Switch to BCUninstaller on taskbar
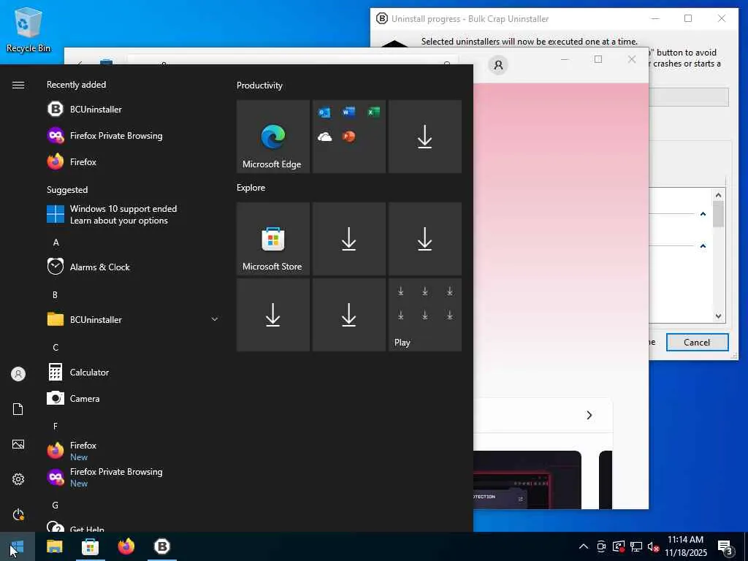This screenshot has height=561, width=748. [x=161, y=546]
